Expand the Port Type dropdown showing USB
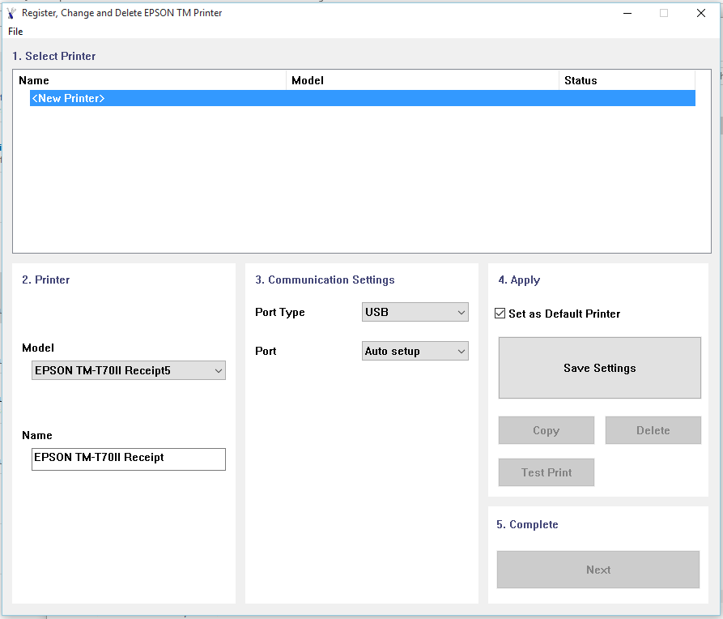 (x=415, y=312)
